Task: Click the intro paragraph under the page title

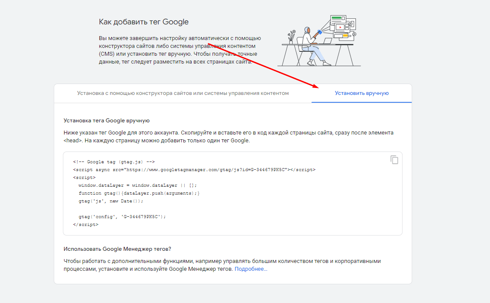Action: (x=179, y=50)
